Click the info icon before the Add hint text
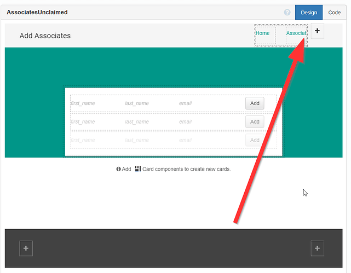Screen dimensions: 351x273 [118, 169]
